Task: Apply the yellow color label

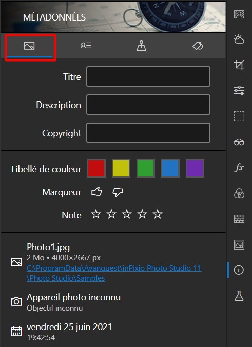Action: tap(121, 169)
